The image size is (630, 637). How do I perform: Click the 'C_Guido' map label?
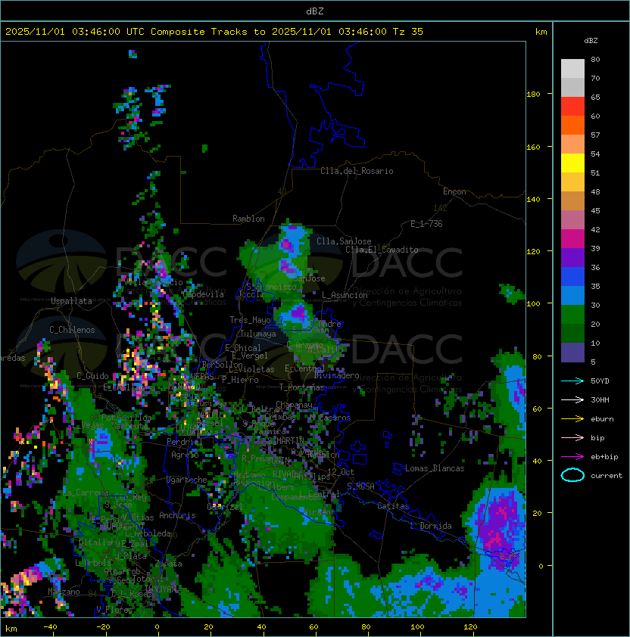pyautogui.click(x=92, y=376)
